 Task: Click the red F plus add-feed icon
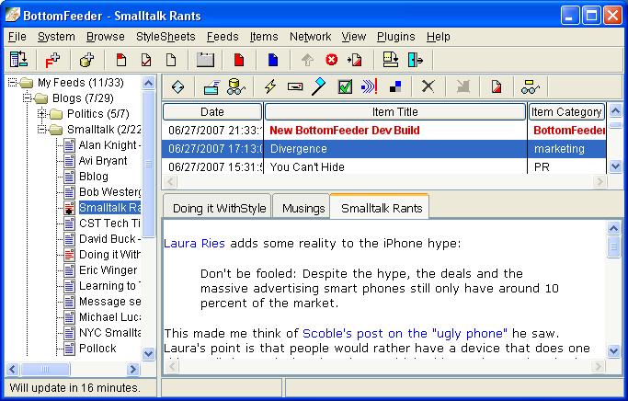[52, 60]
